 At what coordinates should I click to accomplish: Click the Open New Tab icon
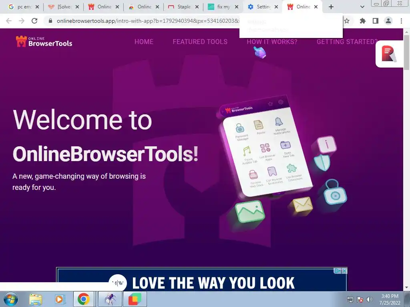coord(285,145)
